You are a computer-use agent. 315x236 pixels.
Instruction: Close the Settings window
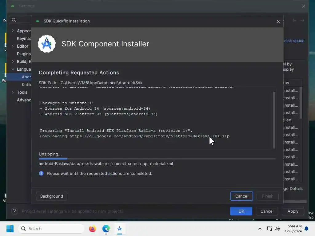[x=304, y=6]
